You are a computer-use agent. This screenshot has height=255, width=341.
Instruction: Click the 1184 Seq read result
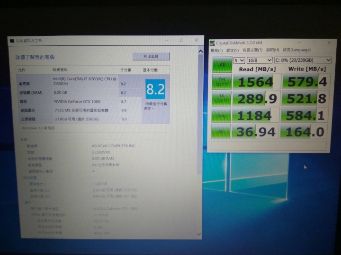256,115
